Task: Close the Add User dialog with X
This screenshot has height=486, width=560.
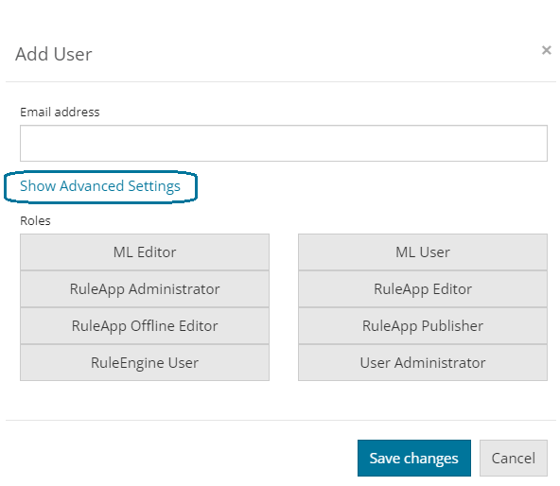Action: pyautogui.click(x=546, y=50)
